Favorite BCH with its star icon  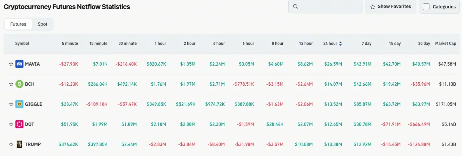pyautogui.click(x=11, y=84)
